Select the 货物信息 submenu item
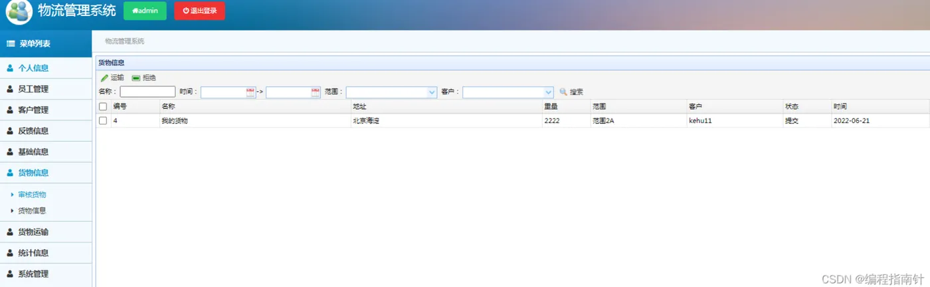This screenshot has width=930, height=287. tap(32, 211)
